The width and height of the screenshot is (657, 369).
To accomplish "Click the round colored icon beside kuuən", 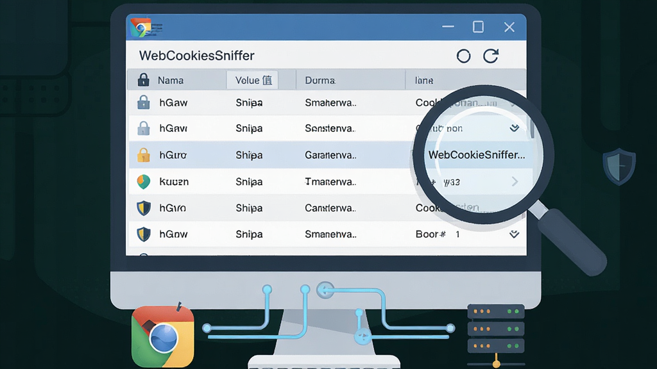I will [143, 181].
